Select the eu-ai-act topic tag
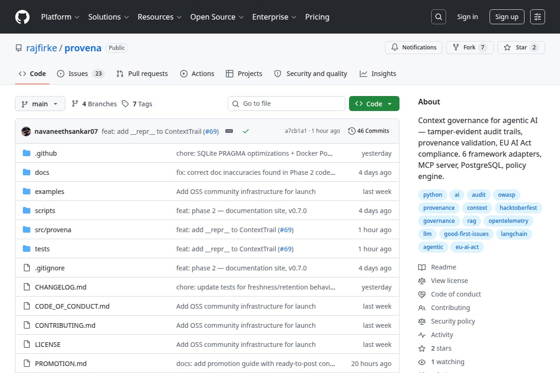Image resolution: width=560 pixels, height=373 pixels. click(x=467, y=247)
